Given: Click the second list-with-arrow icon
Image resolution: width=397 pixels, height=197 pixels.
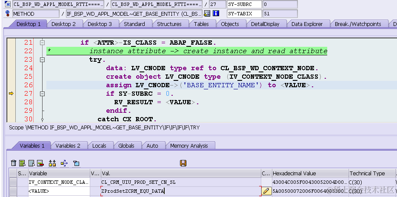Looking at the screenshot, I should click(x=31, y=163).
